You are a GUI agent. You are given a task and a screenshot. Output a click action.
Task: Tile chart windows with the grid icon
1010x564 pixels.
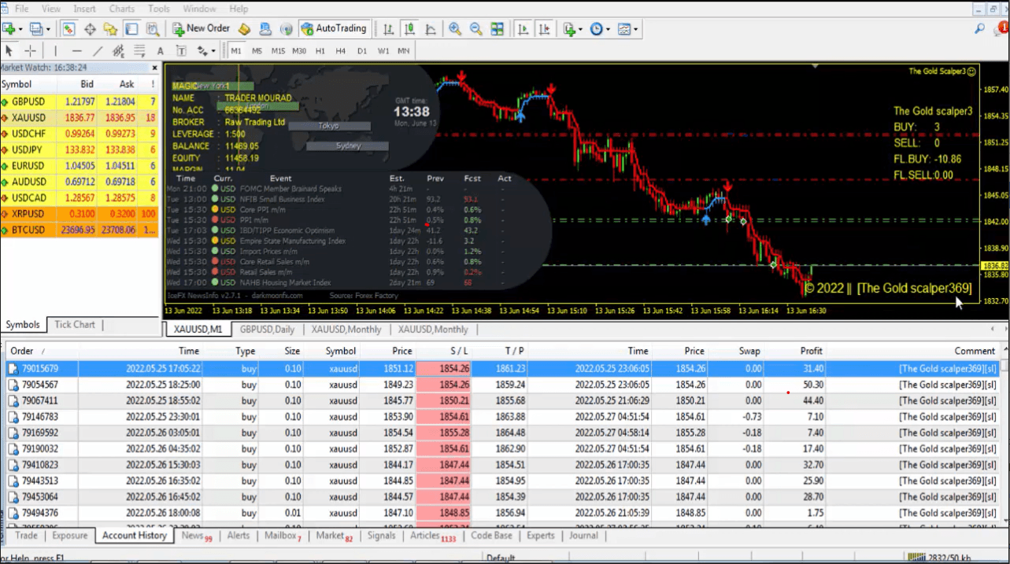(497, 29)
